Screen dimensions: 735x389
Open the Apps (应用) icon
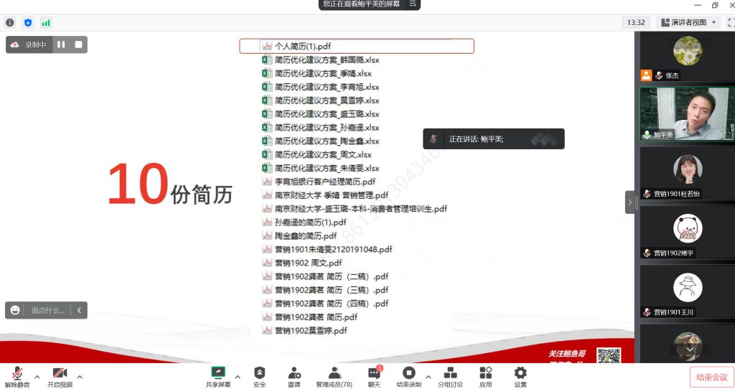coord(486,376)
